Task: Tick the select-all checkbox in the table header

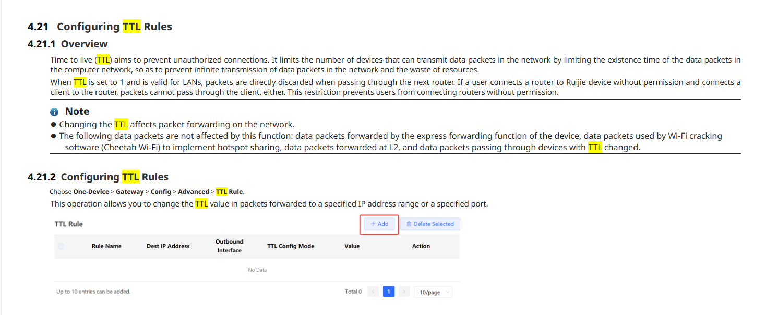Action: point(61,246)
